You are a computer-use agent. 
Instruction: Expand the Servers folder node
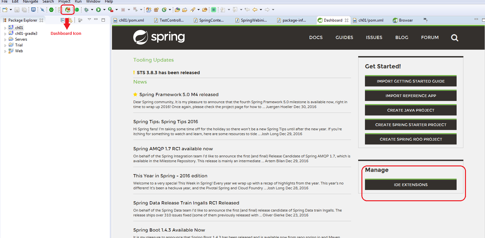coord(5,40)
